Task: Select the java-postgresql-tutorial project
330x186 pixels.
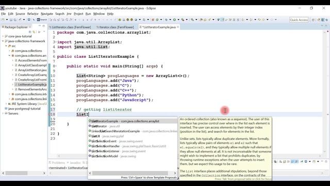Action: click(x=24, y=109)
